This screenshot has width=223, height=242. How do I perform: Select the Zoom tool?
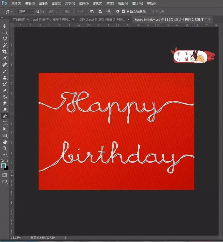point(5,149)
